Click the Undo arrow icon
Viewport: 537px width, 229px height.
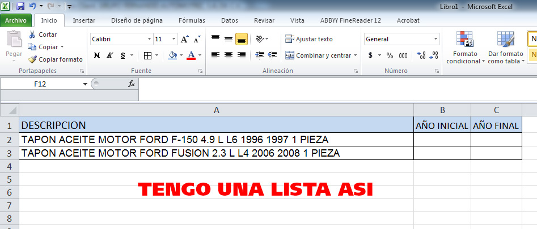click(x=32, y=6)
